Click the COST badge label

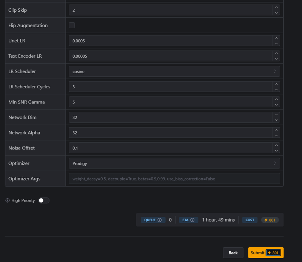tap(250, 220)
